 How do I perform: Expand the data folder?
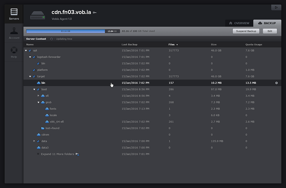34,141
